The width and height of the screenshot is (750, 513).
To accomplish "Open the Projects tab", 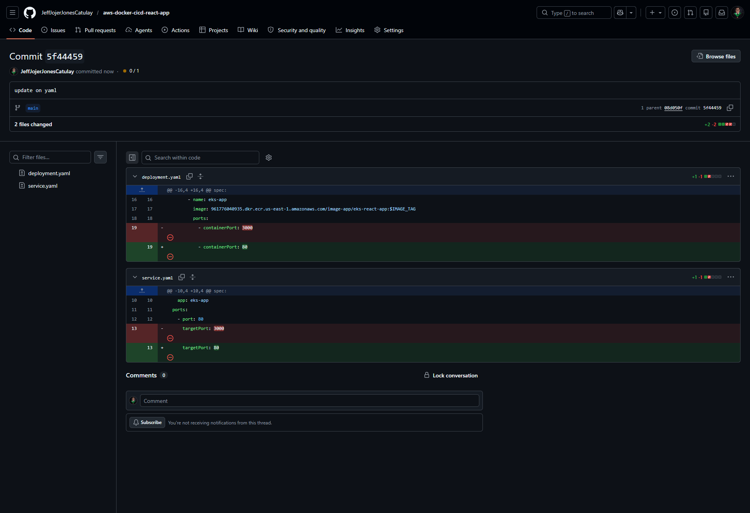I will point(214,30).
